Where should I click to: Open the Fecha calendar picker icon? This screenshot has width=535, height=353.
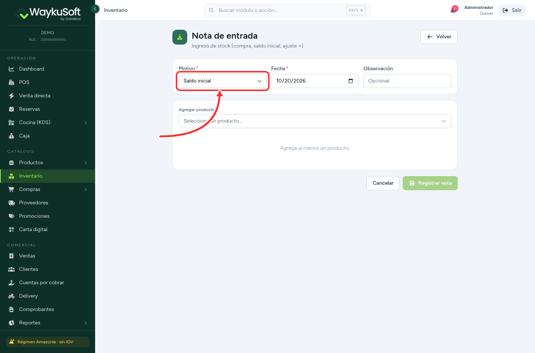tap(351, 81)
